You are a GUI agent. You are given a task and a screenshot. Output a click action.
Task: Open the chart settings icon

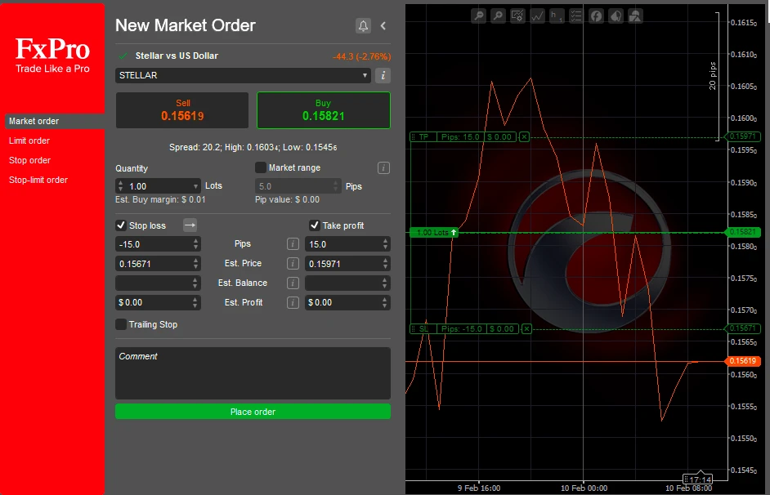click(517, 16)
